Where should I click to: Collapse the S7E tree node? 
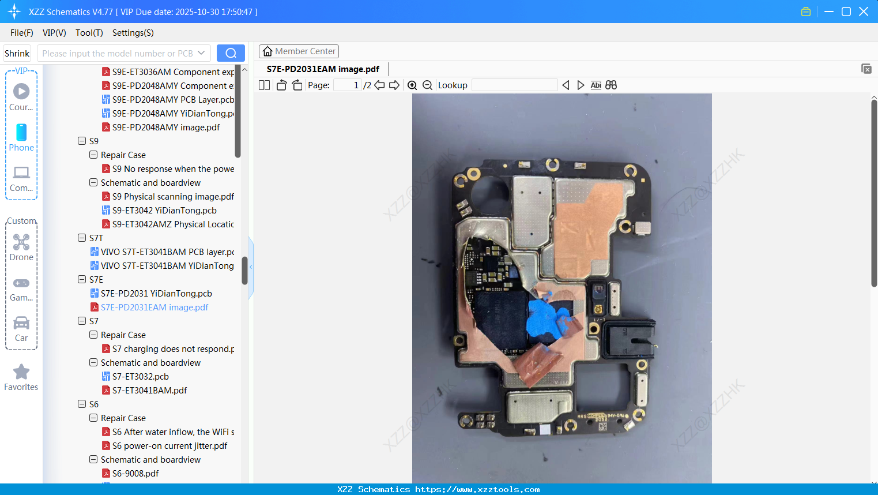[x=82, y=279]
